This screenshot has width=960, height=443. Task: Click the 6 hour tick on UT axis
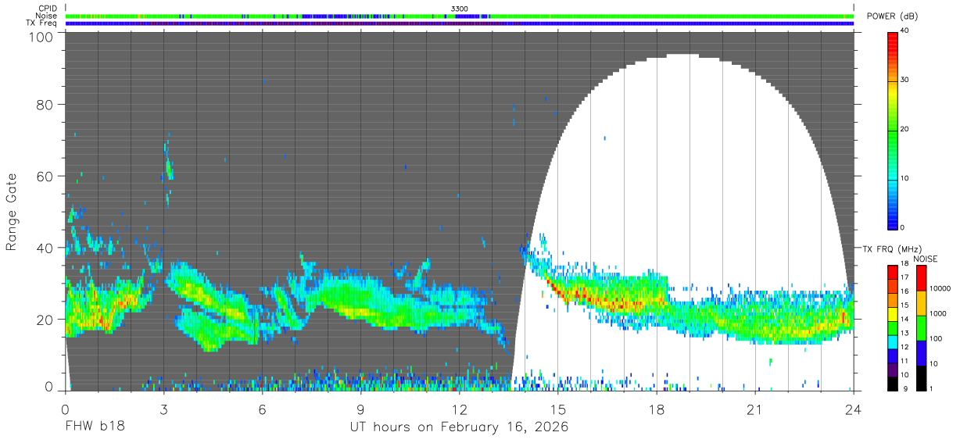point(263,409)
